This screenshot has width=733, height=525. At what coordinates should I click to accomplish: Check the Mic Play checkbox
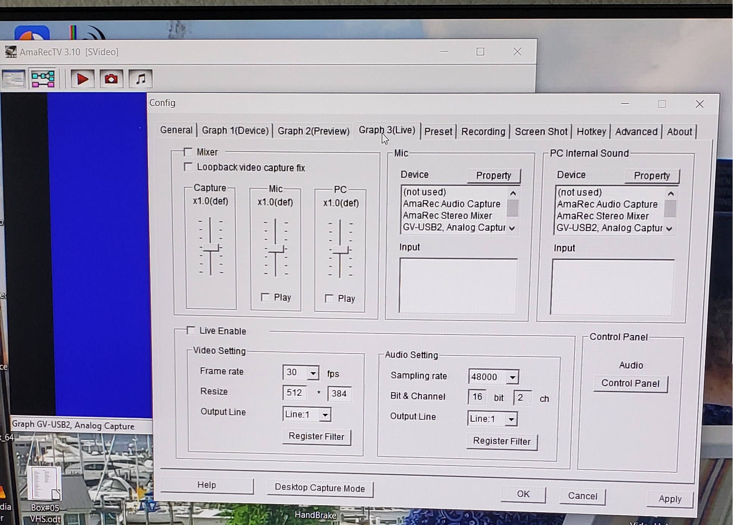(x=265, y=297)
